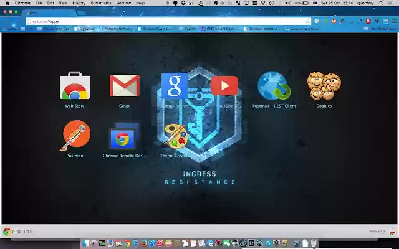399x249 pixels.
Task: Click the volume icon in menu bar
Action: pyautogui.click(x=287, y=3)
